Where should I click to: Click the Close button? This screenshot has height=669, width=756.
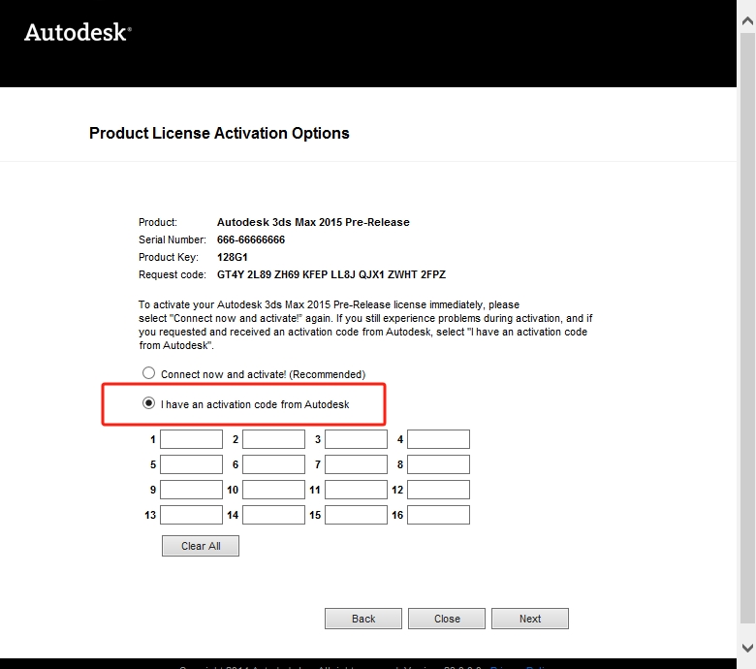(x=447, y=619)
